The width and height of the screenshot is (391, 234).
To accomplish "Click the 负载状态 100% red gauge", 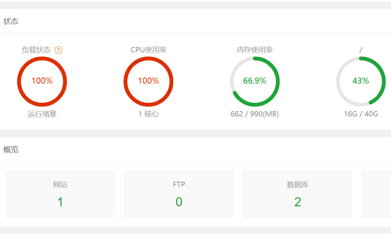I will point(42,82).
